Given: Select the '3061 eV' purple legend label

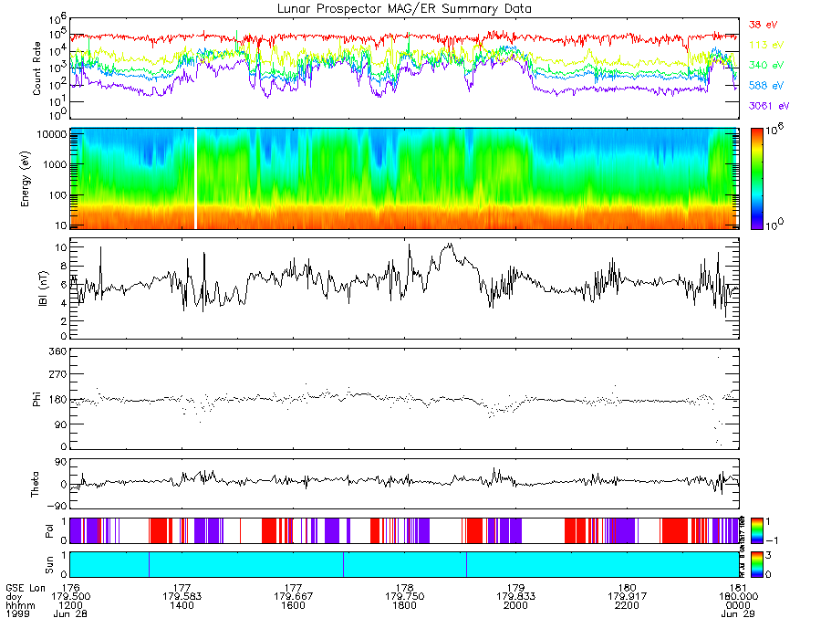Looking at the screenshot, I should [769, 106].
